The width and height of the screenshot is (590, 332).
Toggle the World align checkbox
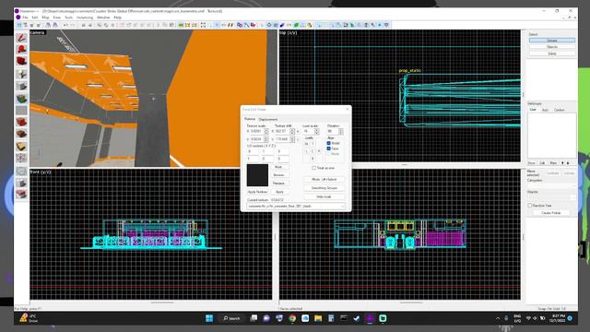point(329,144)
